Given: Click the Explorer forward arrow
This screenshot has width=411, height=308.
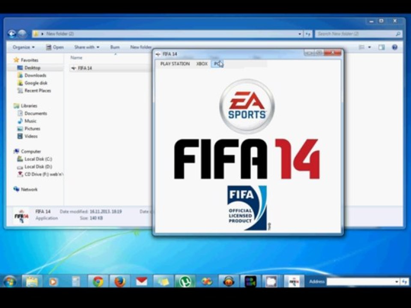Looking at the screenshot, I should pos(22,34).
